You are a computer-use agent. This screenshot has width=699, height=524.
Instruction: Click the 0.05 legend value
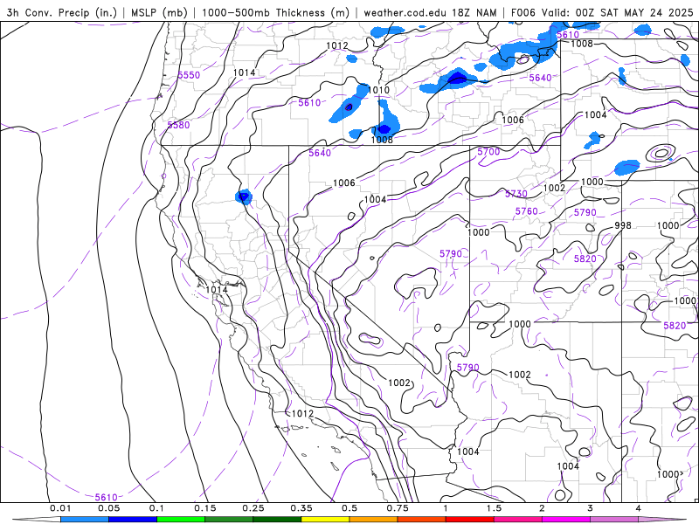pos(108,508)
